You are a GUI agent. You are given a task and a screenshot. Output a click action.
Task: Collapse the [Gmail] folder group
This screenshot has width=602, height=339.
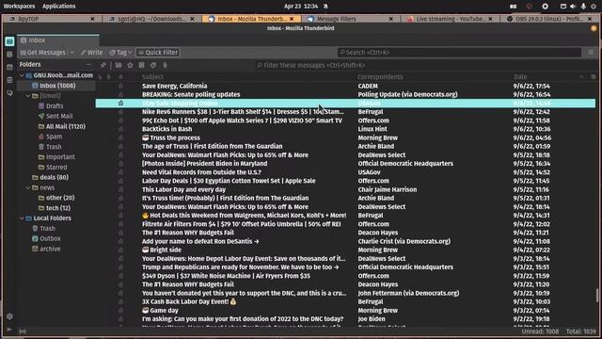pyautogui.click(x=28, y=96)
